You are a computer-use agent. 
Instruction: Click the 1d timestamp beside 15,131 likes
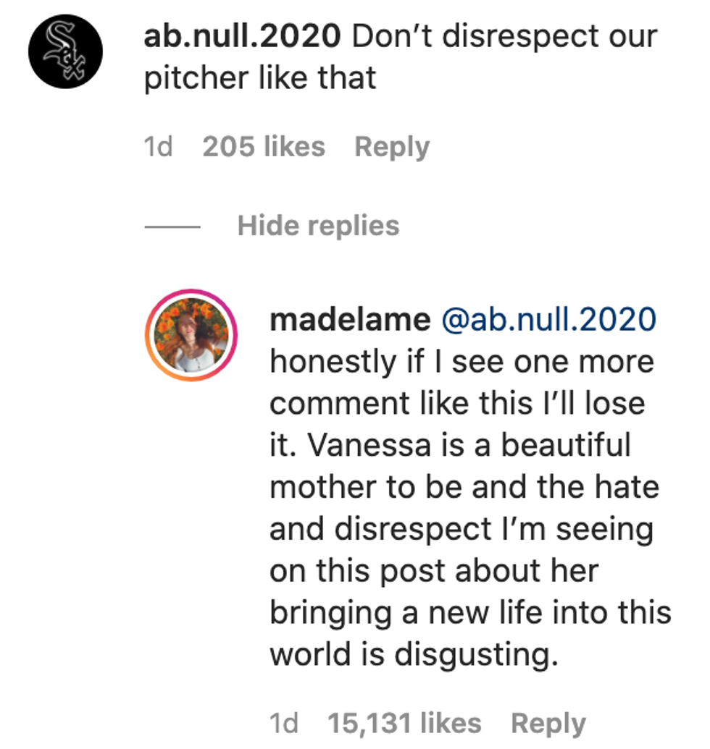tap(283, 722)
